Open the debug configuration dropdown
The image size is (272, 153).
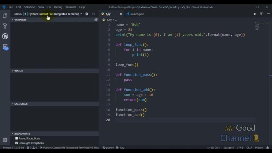pos(55,14)
